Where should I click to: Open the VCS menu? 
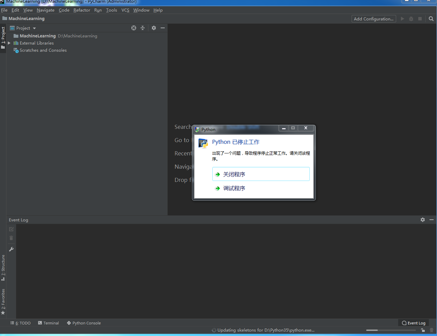[125, 10]
